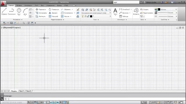Toggle layer on/off lightbulb icon

coord(83,16)
